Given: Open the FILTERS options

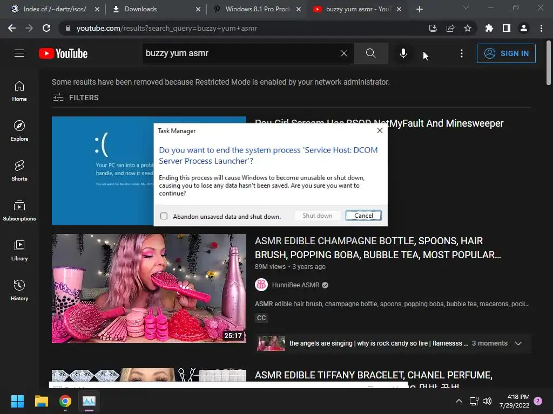Looking at the screenshot, I should (x=76, y=98).
